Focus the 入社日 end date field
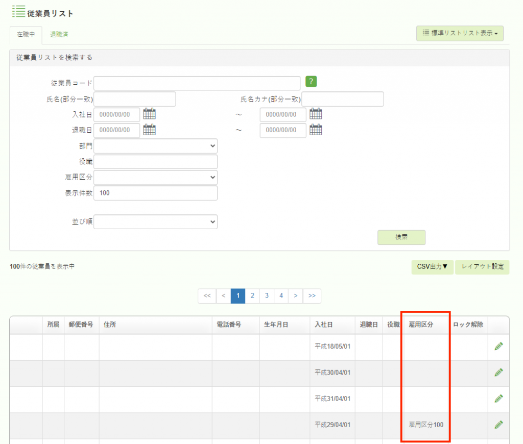Image resolution: width=523 pixels, height=444 pixels. (x=283, y=115)
